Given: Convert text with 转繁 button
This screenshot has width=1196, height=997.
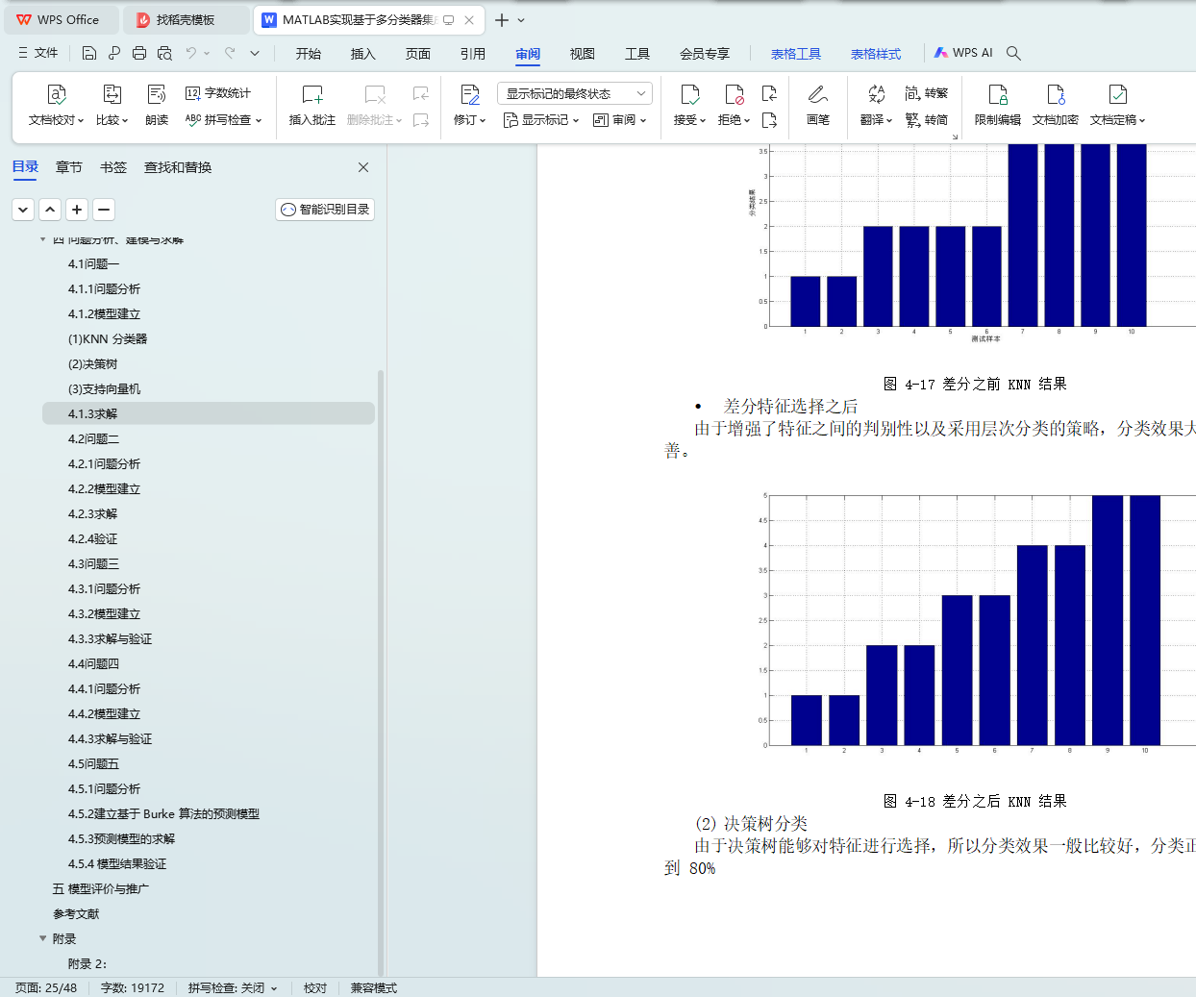Looking at the screenshot, I should pos(927,93).
